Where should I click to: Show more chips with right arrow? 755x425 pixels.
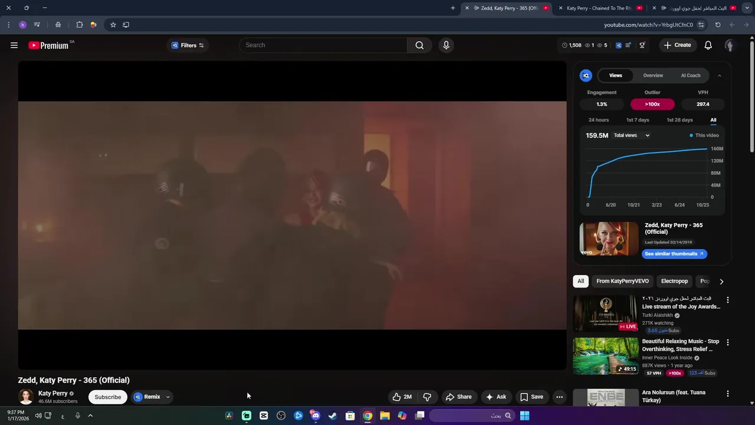point(721,282)
